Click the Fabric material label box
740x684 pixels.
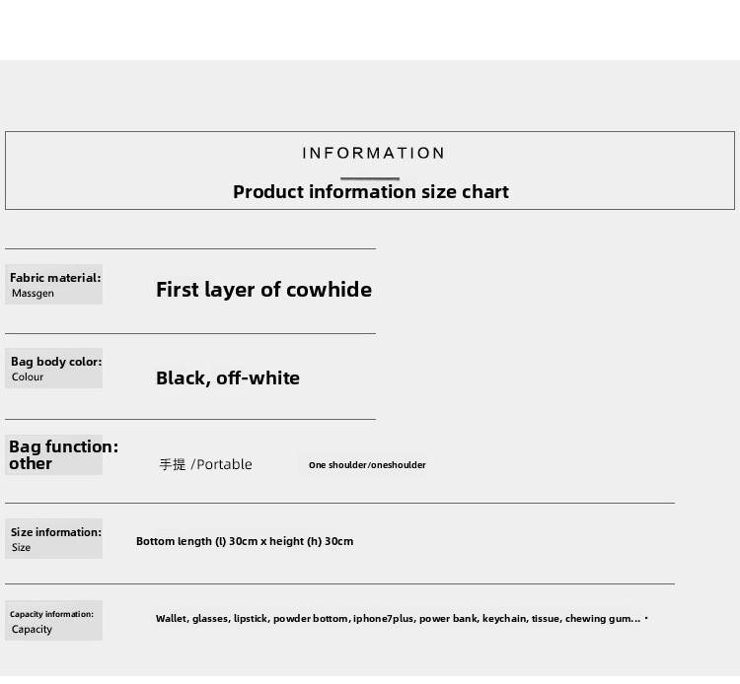[54, 284]
